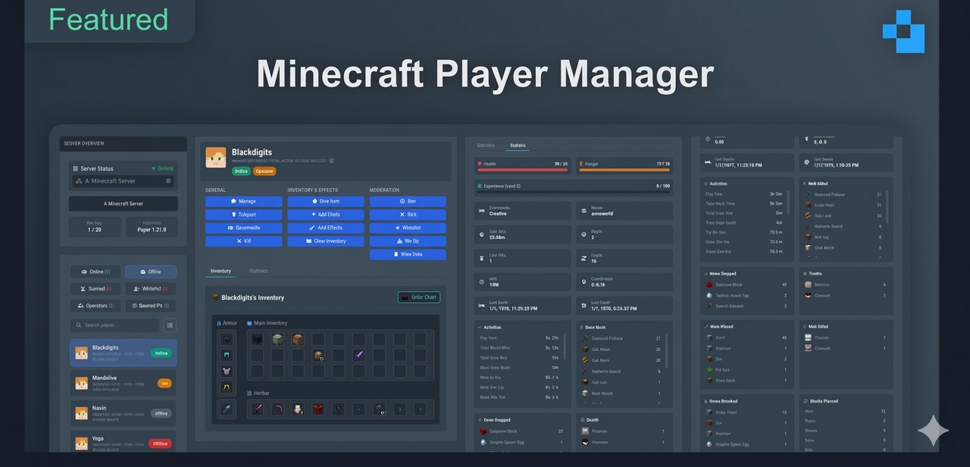
Task: Focus the Search player input field
Action: [115, 325]
